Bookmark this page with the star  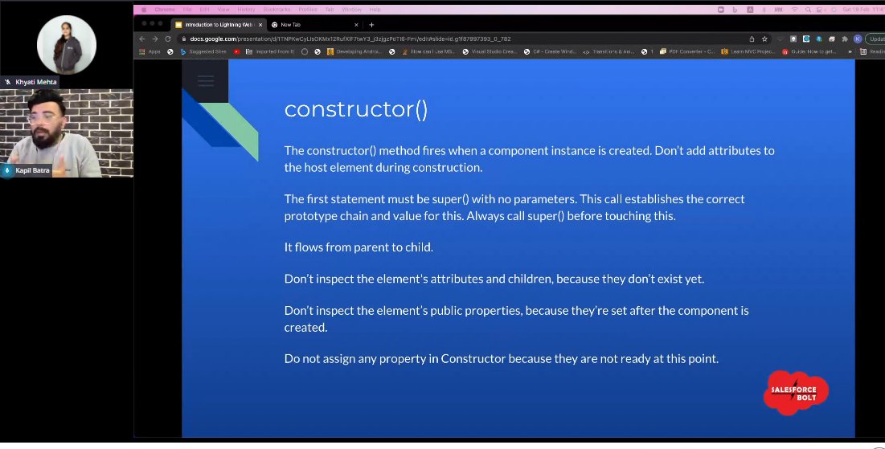(764, 39)
